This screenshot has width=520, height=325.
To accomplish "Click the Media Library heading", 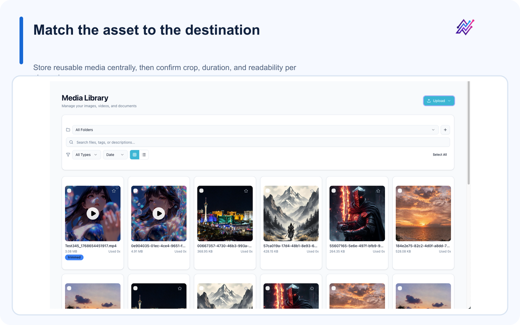I will 85,98.
